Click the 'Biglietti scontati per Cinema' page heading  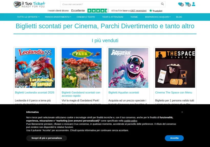(105, 26)
